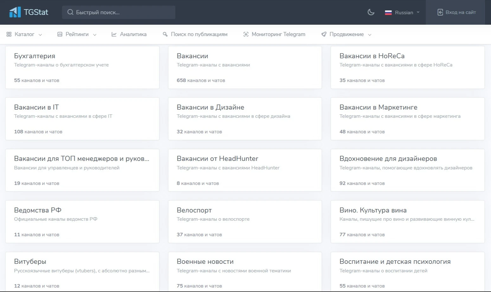Image resolution: width=491 pixels, height=292 pixels.
Task: Click «92 каналов и чатов» text
Action: point(362,183)
